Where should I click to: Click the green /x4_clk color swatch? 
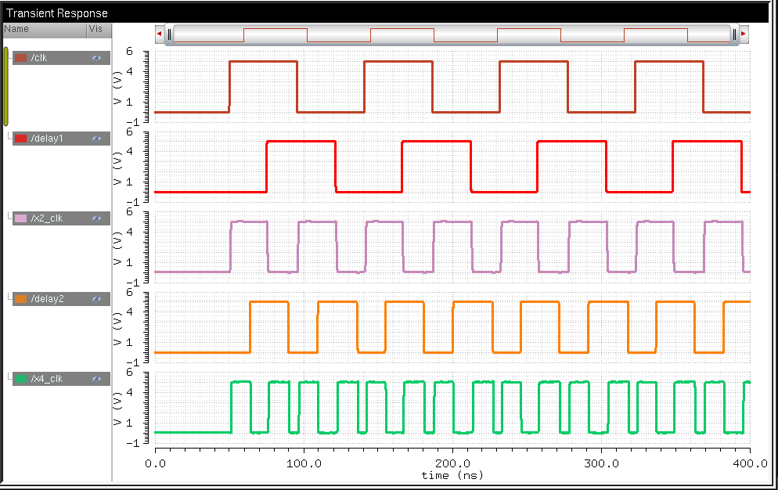tap(21, 379)
